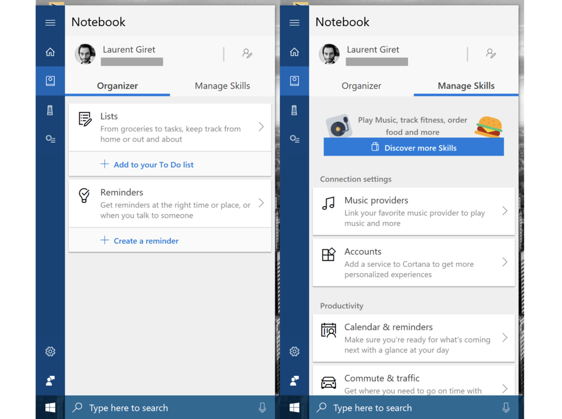Open Devices icon in right panel sidebar
This screenshot has height=419, width=562.
pyautogui.click(x=294, y=110)
